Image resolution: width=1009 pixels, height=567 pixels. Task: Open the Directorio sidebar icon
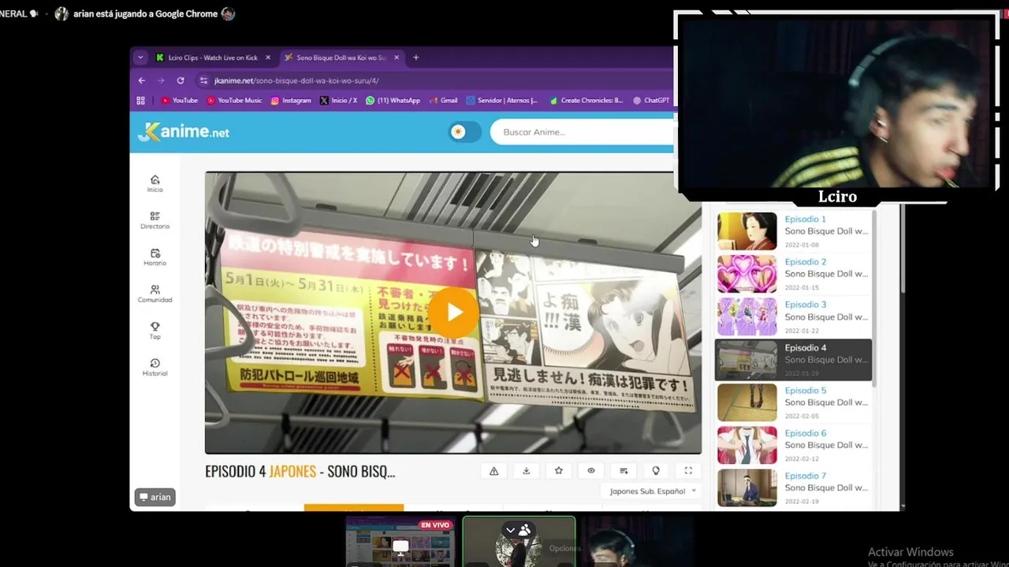[155, 220]
